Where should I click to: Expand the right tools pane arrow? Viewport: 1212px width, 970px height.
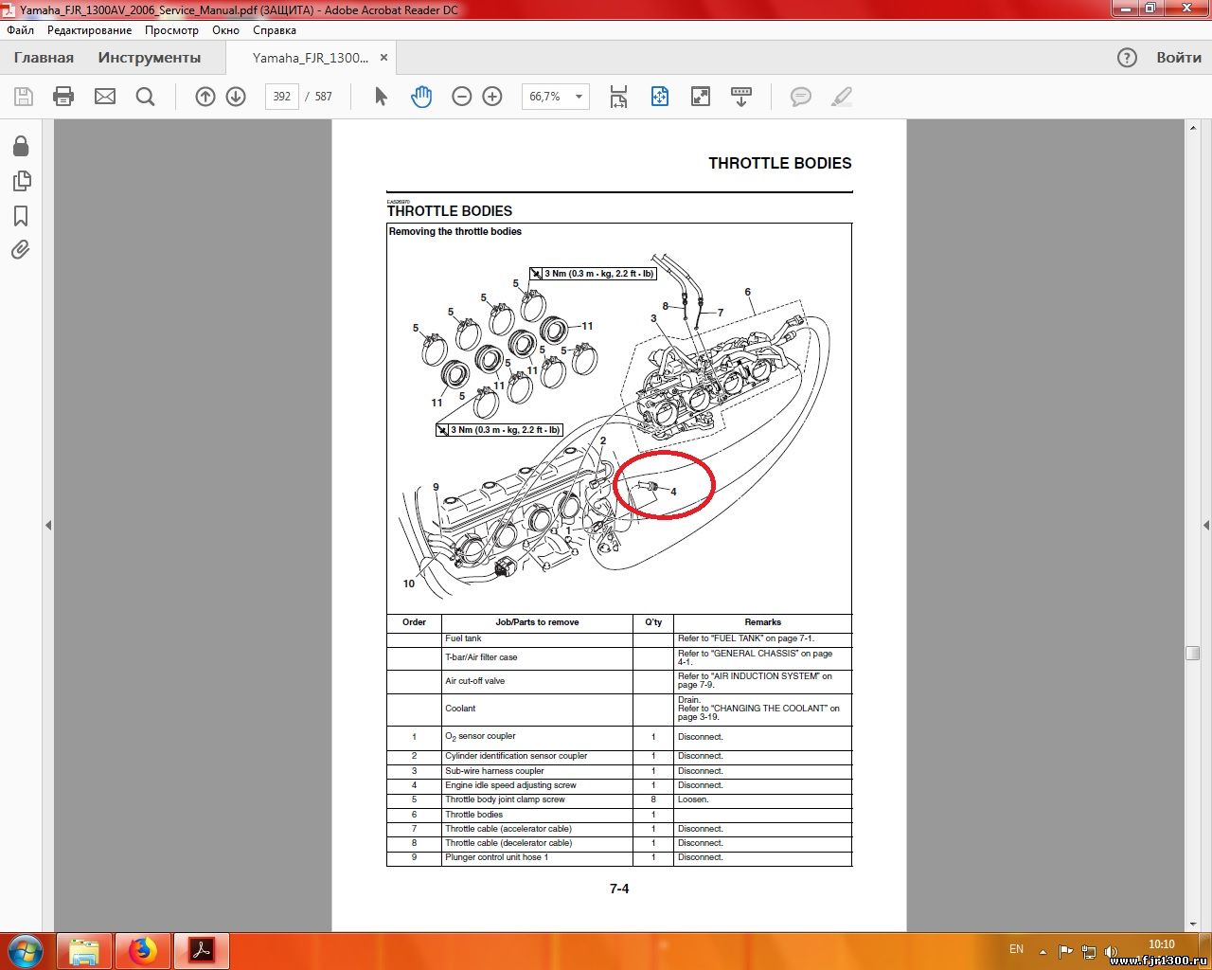1206,525
